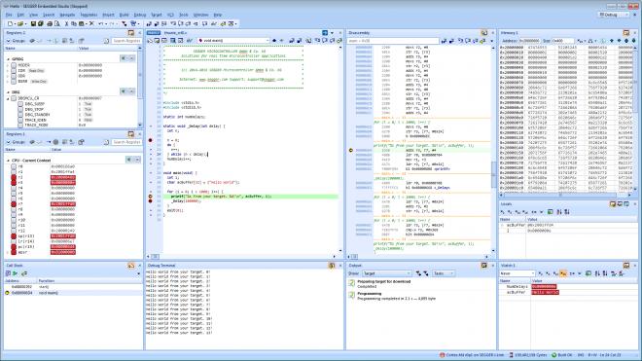This screenshot has width=642, height=361.
Task: Check the r10 register checkbox
Action: click(14, 220)
